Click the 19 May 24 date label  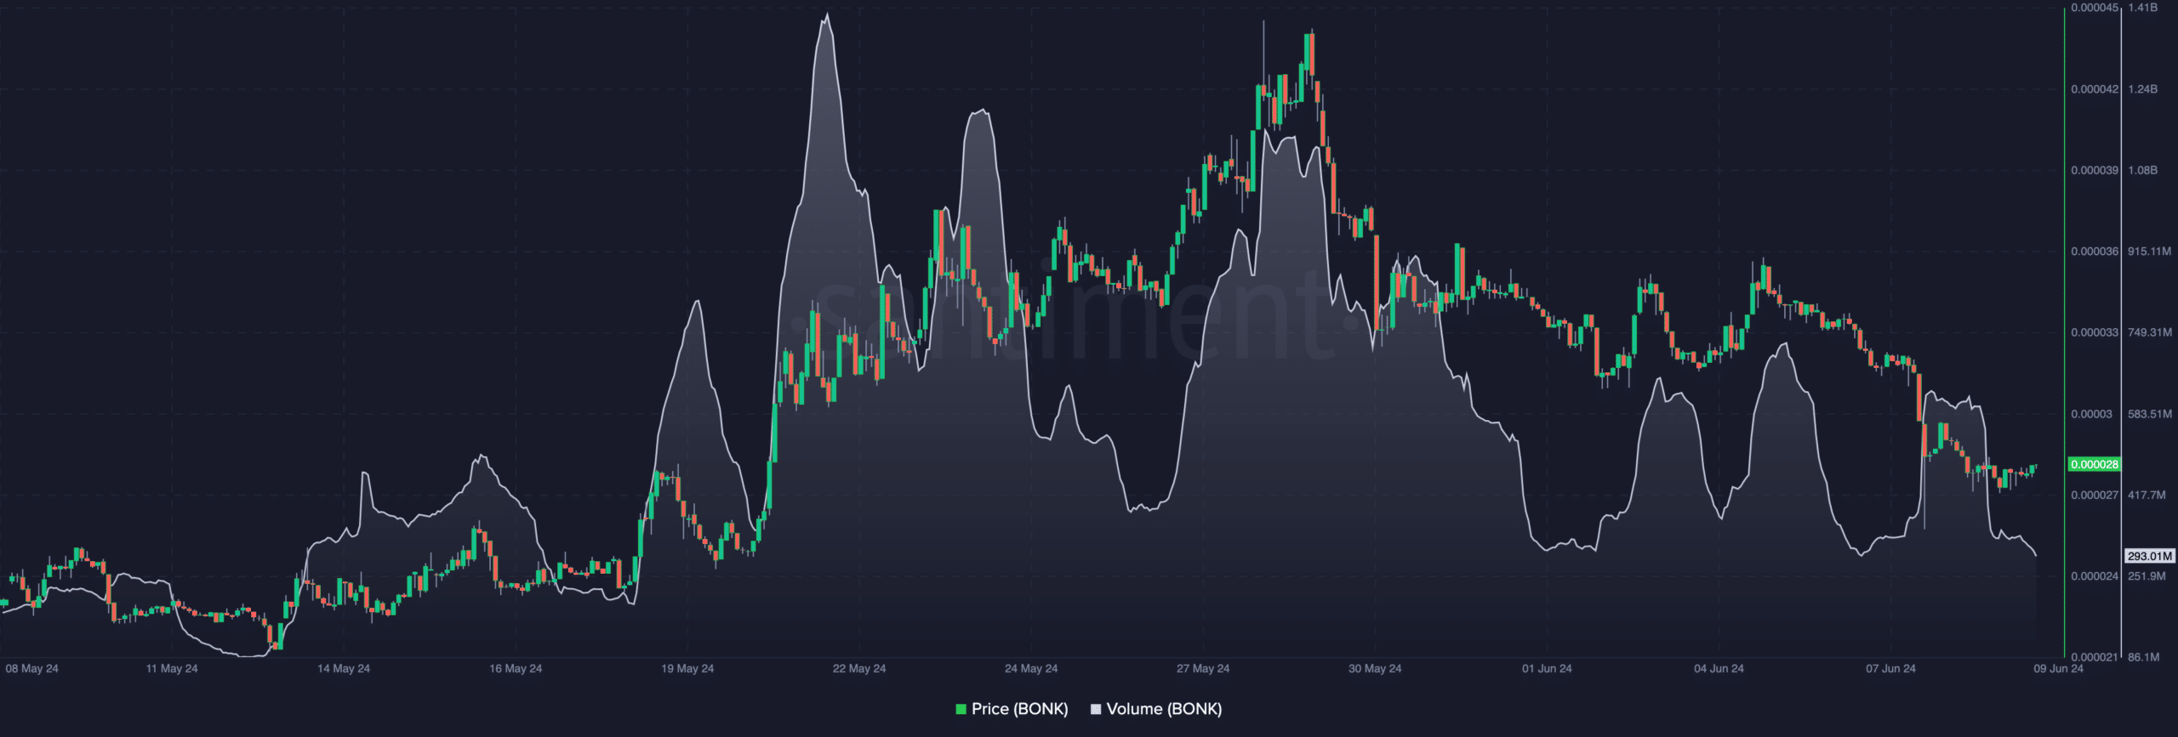click(x=687, y=668)
